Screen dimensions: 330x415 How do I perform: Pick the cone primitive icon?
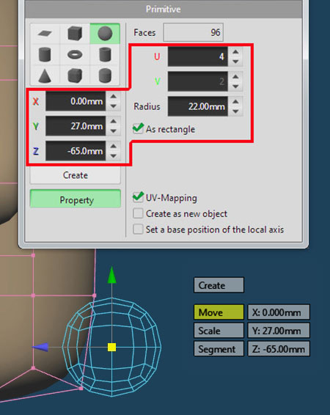(45, 76)
